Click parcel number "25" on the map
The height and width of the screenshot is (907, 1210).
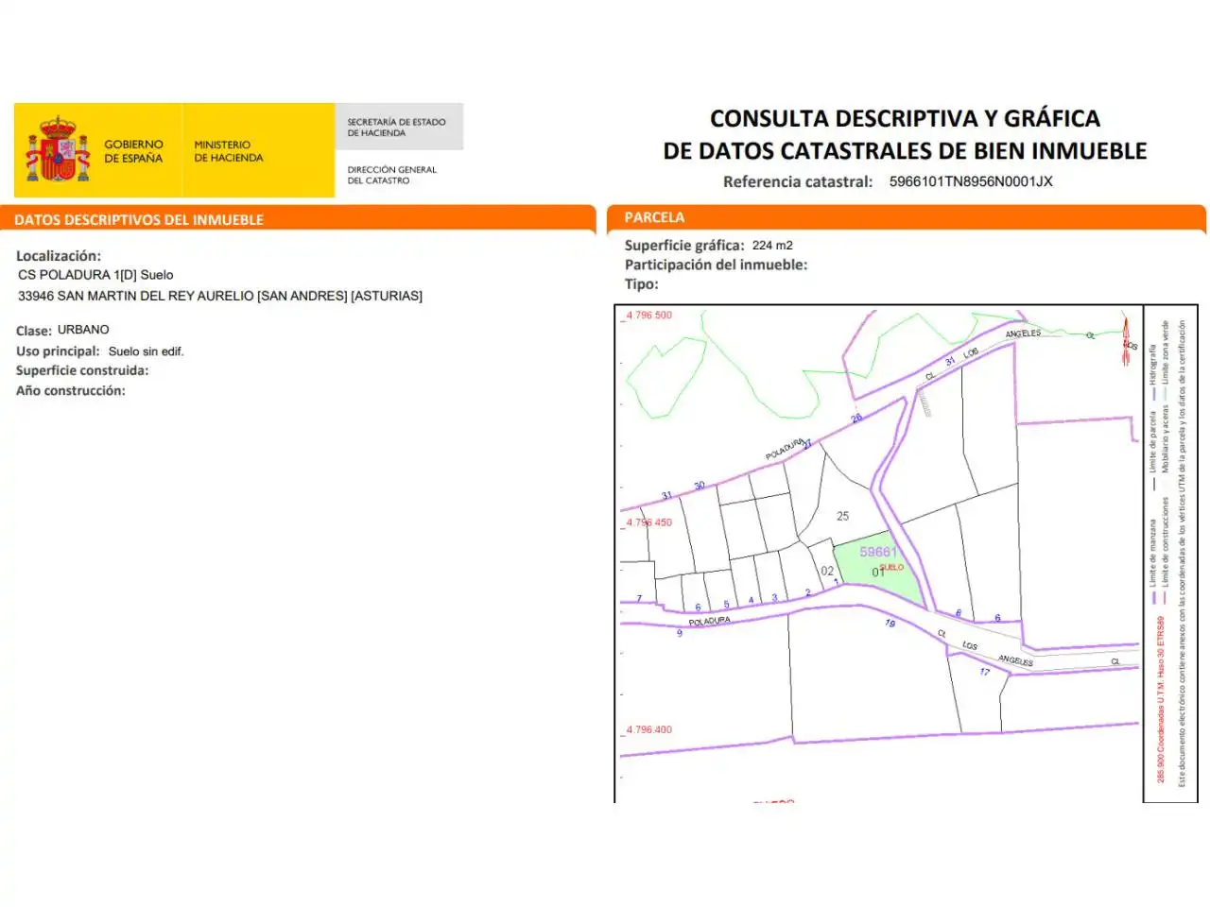pos(842,516)
